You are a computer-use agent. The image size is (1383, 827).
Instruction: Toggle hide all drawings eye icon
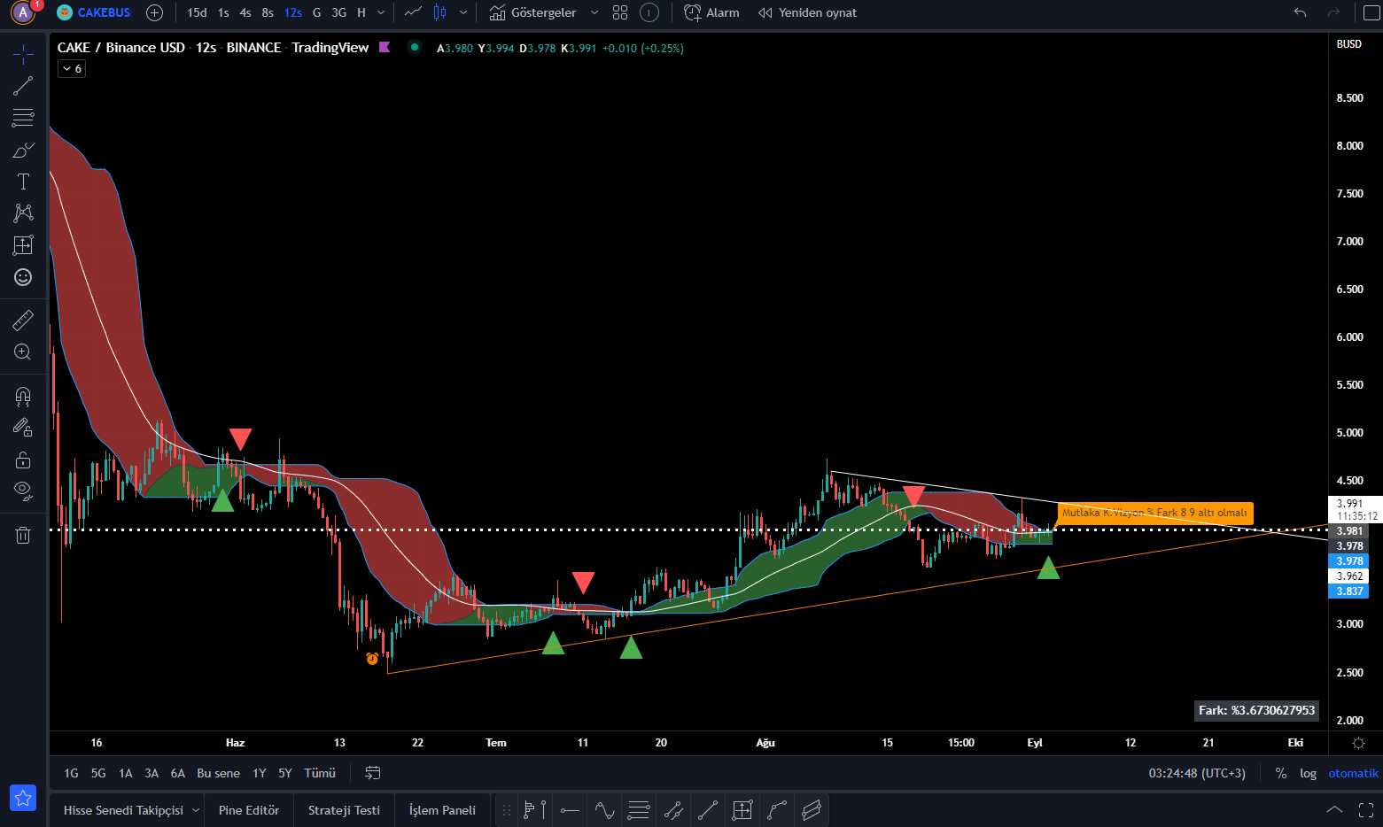pos(23,491)
